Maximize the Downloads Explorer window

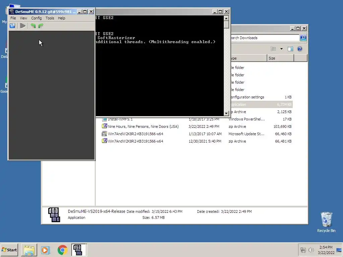click(298, 28)
